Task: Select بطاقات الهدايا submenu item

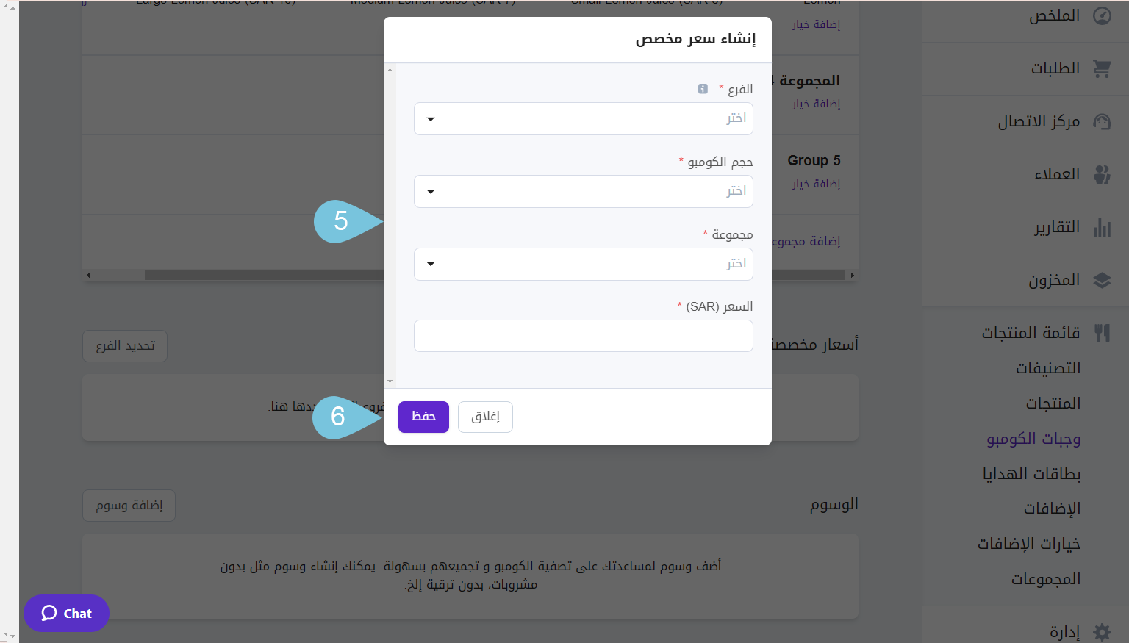Action: coord(1032,474)
